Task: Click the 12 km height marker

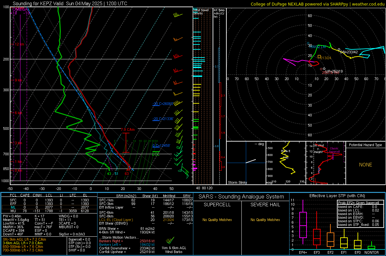Action: coord(19,44)
